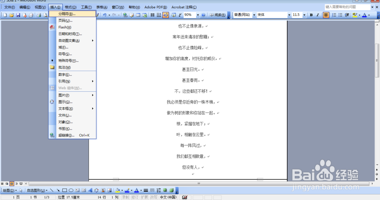Click the Select Objects pointer icon
The width and height of the screenshot is (380, 200).
[x=21, y=190]
